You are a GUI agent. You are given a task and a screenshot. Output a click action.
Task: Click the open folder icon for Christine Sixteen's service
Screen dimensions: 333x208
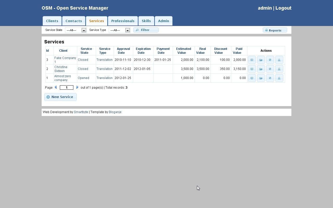[261, 69]
